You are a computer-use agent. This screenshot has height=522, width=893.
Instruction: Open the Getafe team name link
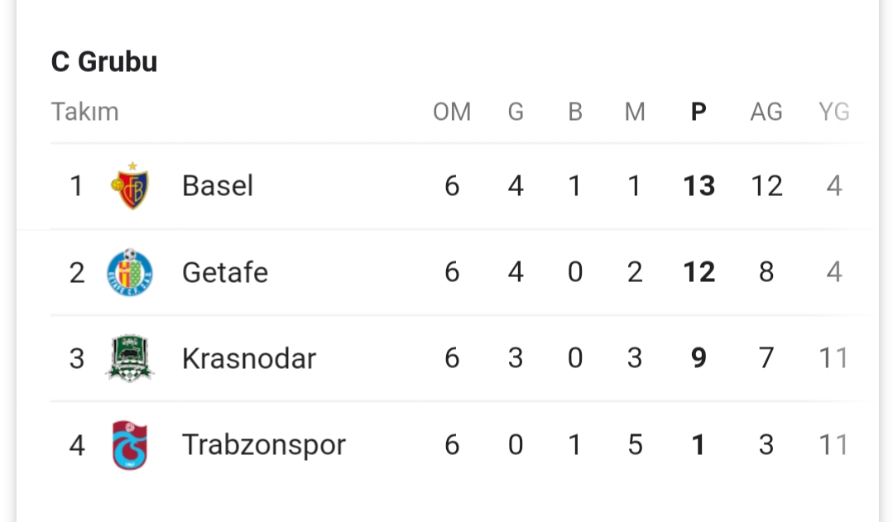(x=225, y=272)
